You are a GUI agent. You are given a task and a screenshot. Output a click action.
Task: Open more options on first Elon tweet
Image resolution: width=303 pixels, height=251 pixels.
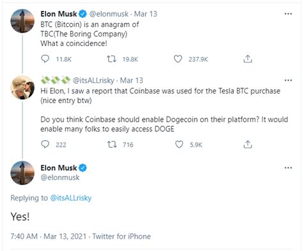(288, 14)
